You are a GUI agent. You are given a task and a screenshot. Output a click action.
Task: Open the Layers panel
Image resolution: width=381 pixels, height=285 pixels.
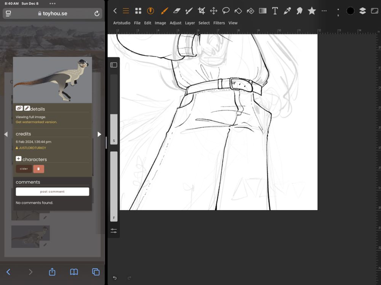point(363,11)
